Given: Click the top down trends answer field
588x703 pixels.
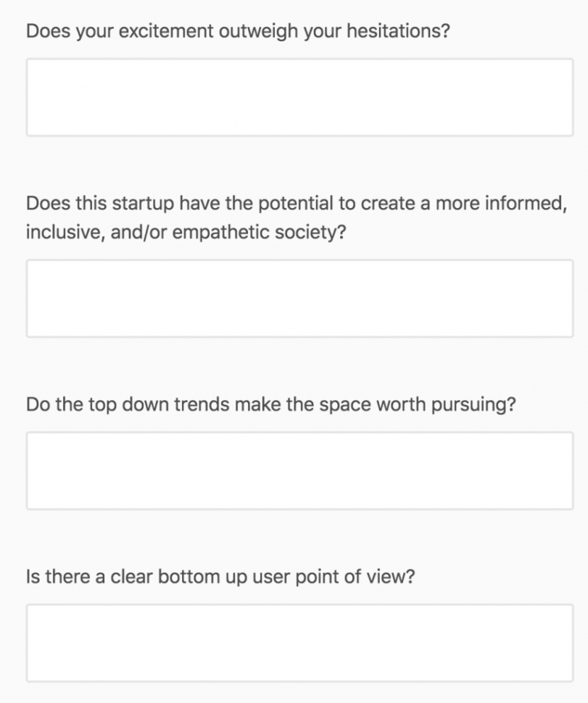Looking at the screenshot, I should (299, 470).
